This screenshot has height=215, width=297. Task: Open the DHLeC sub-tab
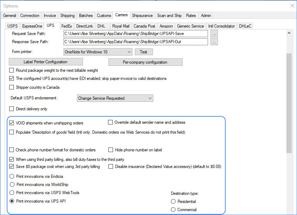click(x=245, y=26)
